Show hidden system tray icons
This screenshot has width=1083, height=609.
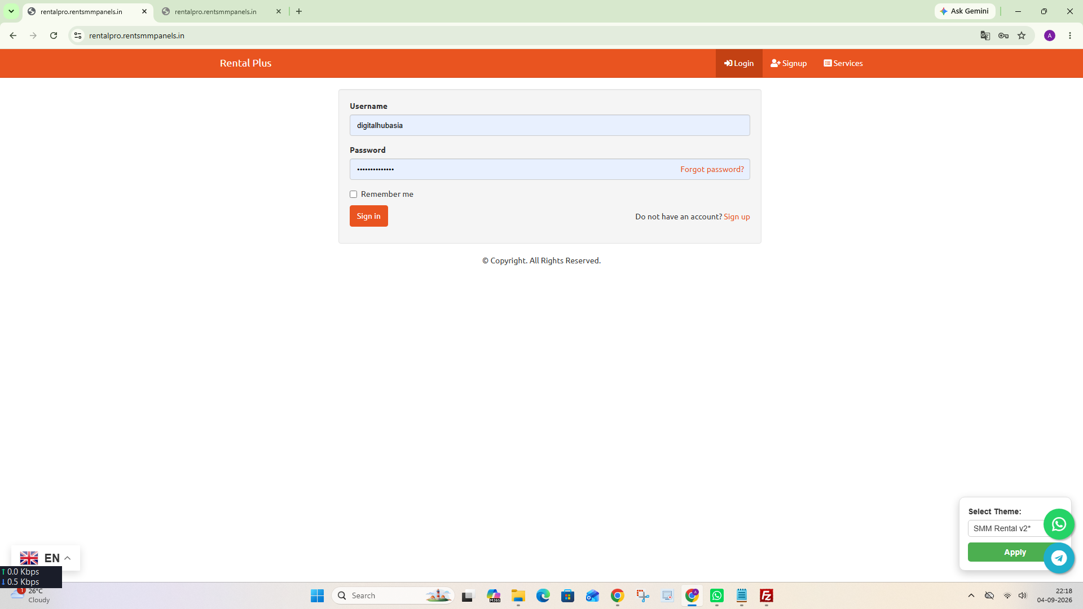pos(971,595)
